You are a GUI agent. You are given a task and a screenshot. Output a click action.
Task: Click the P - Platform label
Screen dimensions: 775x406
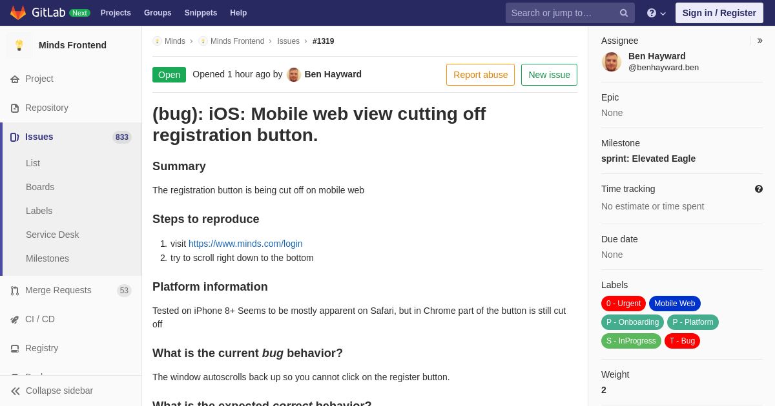pyautogui.click(x=693, y=322)
